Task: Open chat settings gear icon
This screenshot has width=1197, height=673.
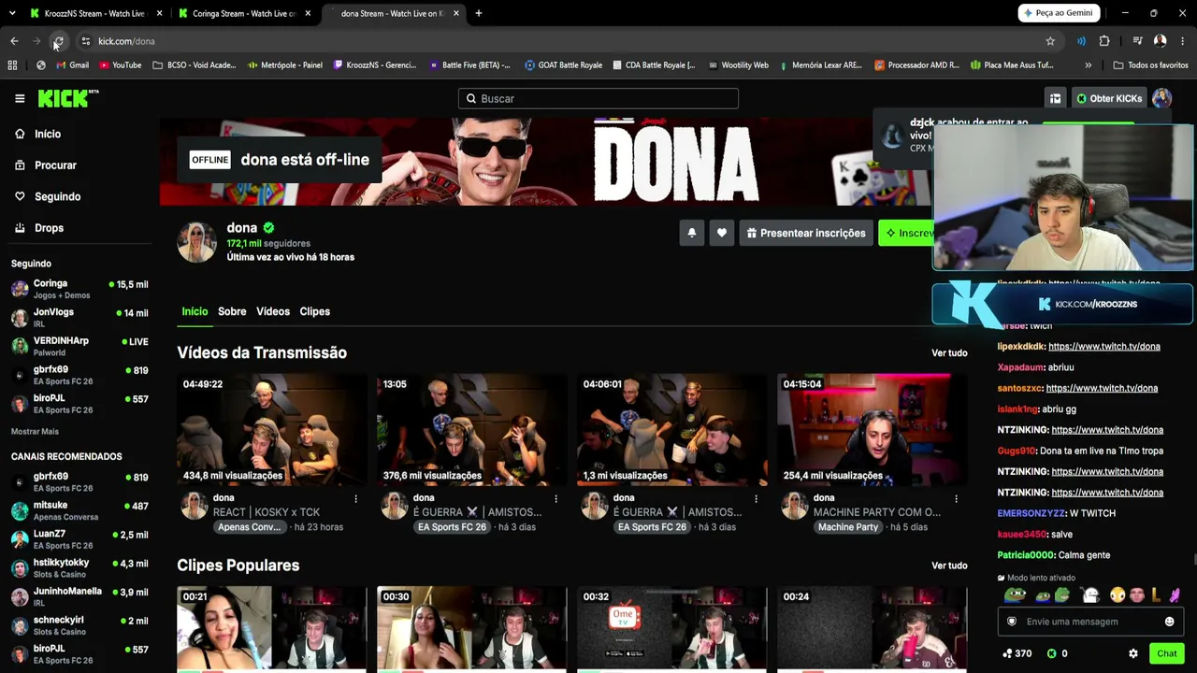Action: tap(1133, 653)
